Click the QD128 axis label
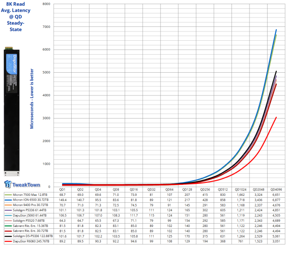This screenshot has height=263, width=287. pos(187,189)
